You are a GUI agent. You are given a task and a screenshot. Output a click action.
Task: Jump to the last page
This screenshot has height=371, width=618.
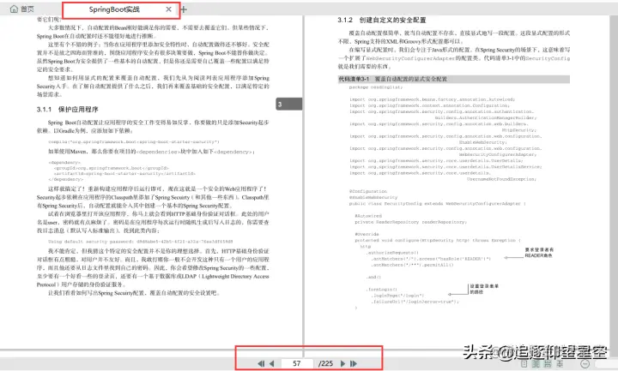click(x=354, y=363)
